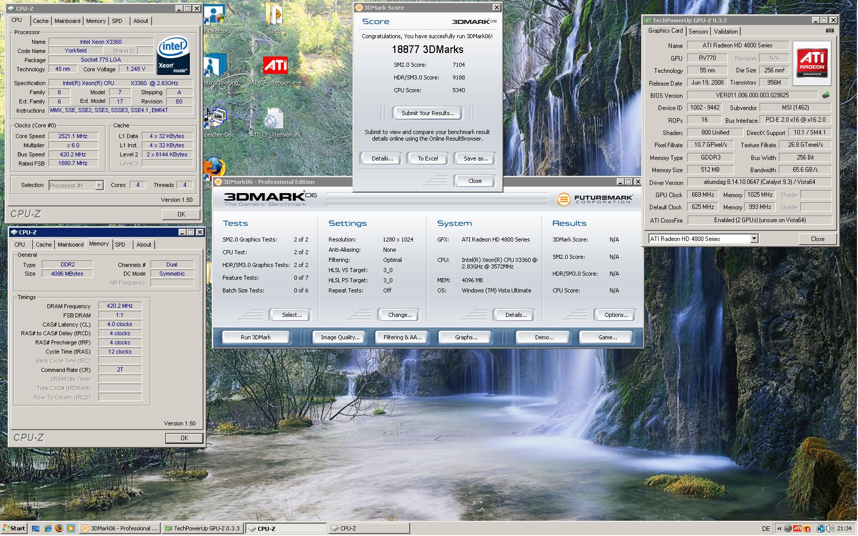
Task: Show hidden tray icons with chevron
Action: (x=779, y=528)
